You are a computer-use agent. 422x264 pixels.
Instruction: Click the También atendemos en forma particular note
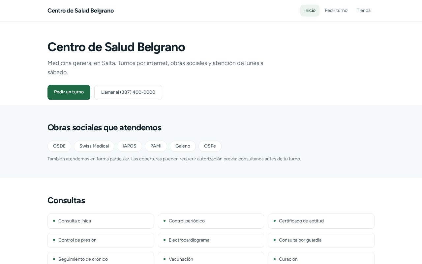174,159
